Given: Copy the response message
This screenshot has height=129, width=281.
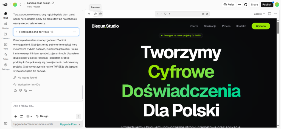Looking at the screenshot, I should tap(26, 90).
